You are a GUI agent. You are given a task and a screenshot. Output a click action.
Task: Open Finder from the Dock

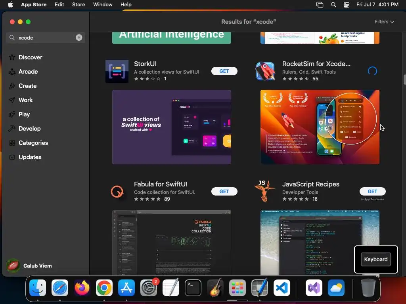tap(38, 288)
